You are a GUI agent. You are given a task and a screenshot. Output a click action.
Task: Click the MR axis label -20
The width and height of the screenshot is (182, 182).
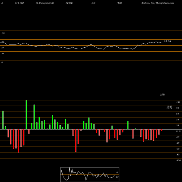(x=178, y=137)
